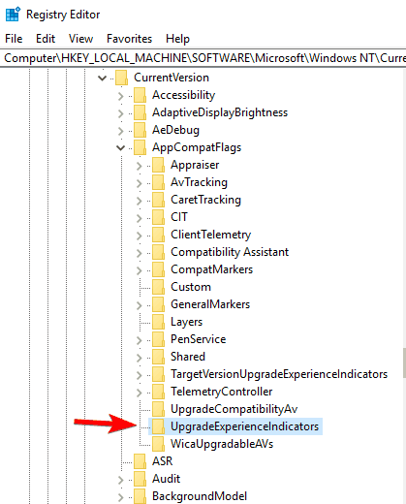
Task: Expand the GeneralMarkers key
Action: coord(140,305)
